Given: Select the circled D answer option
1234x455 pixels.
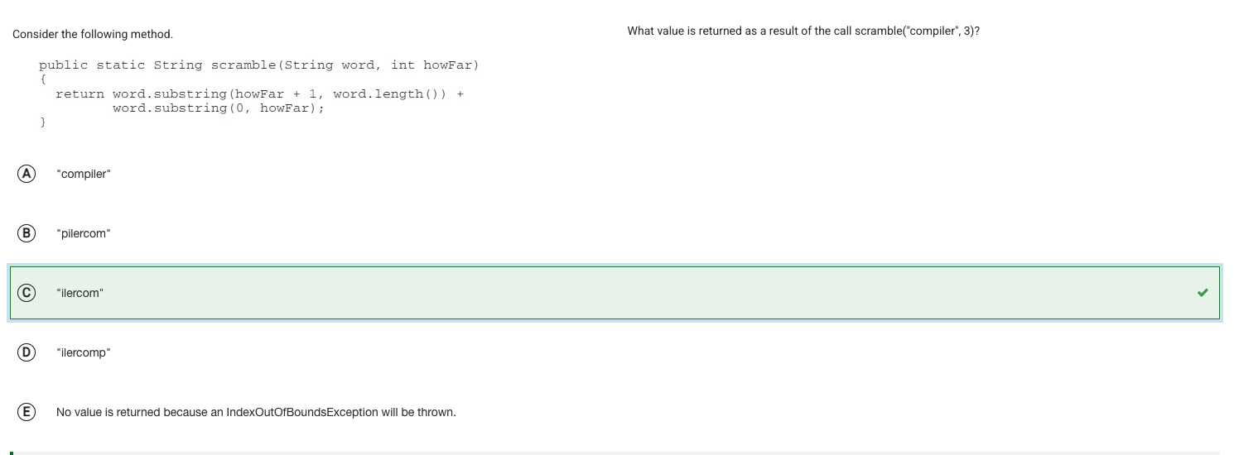Looking at the screenshot, I should tap(27, 352).
